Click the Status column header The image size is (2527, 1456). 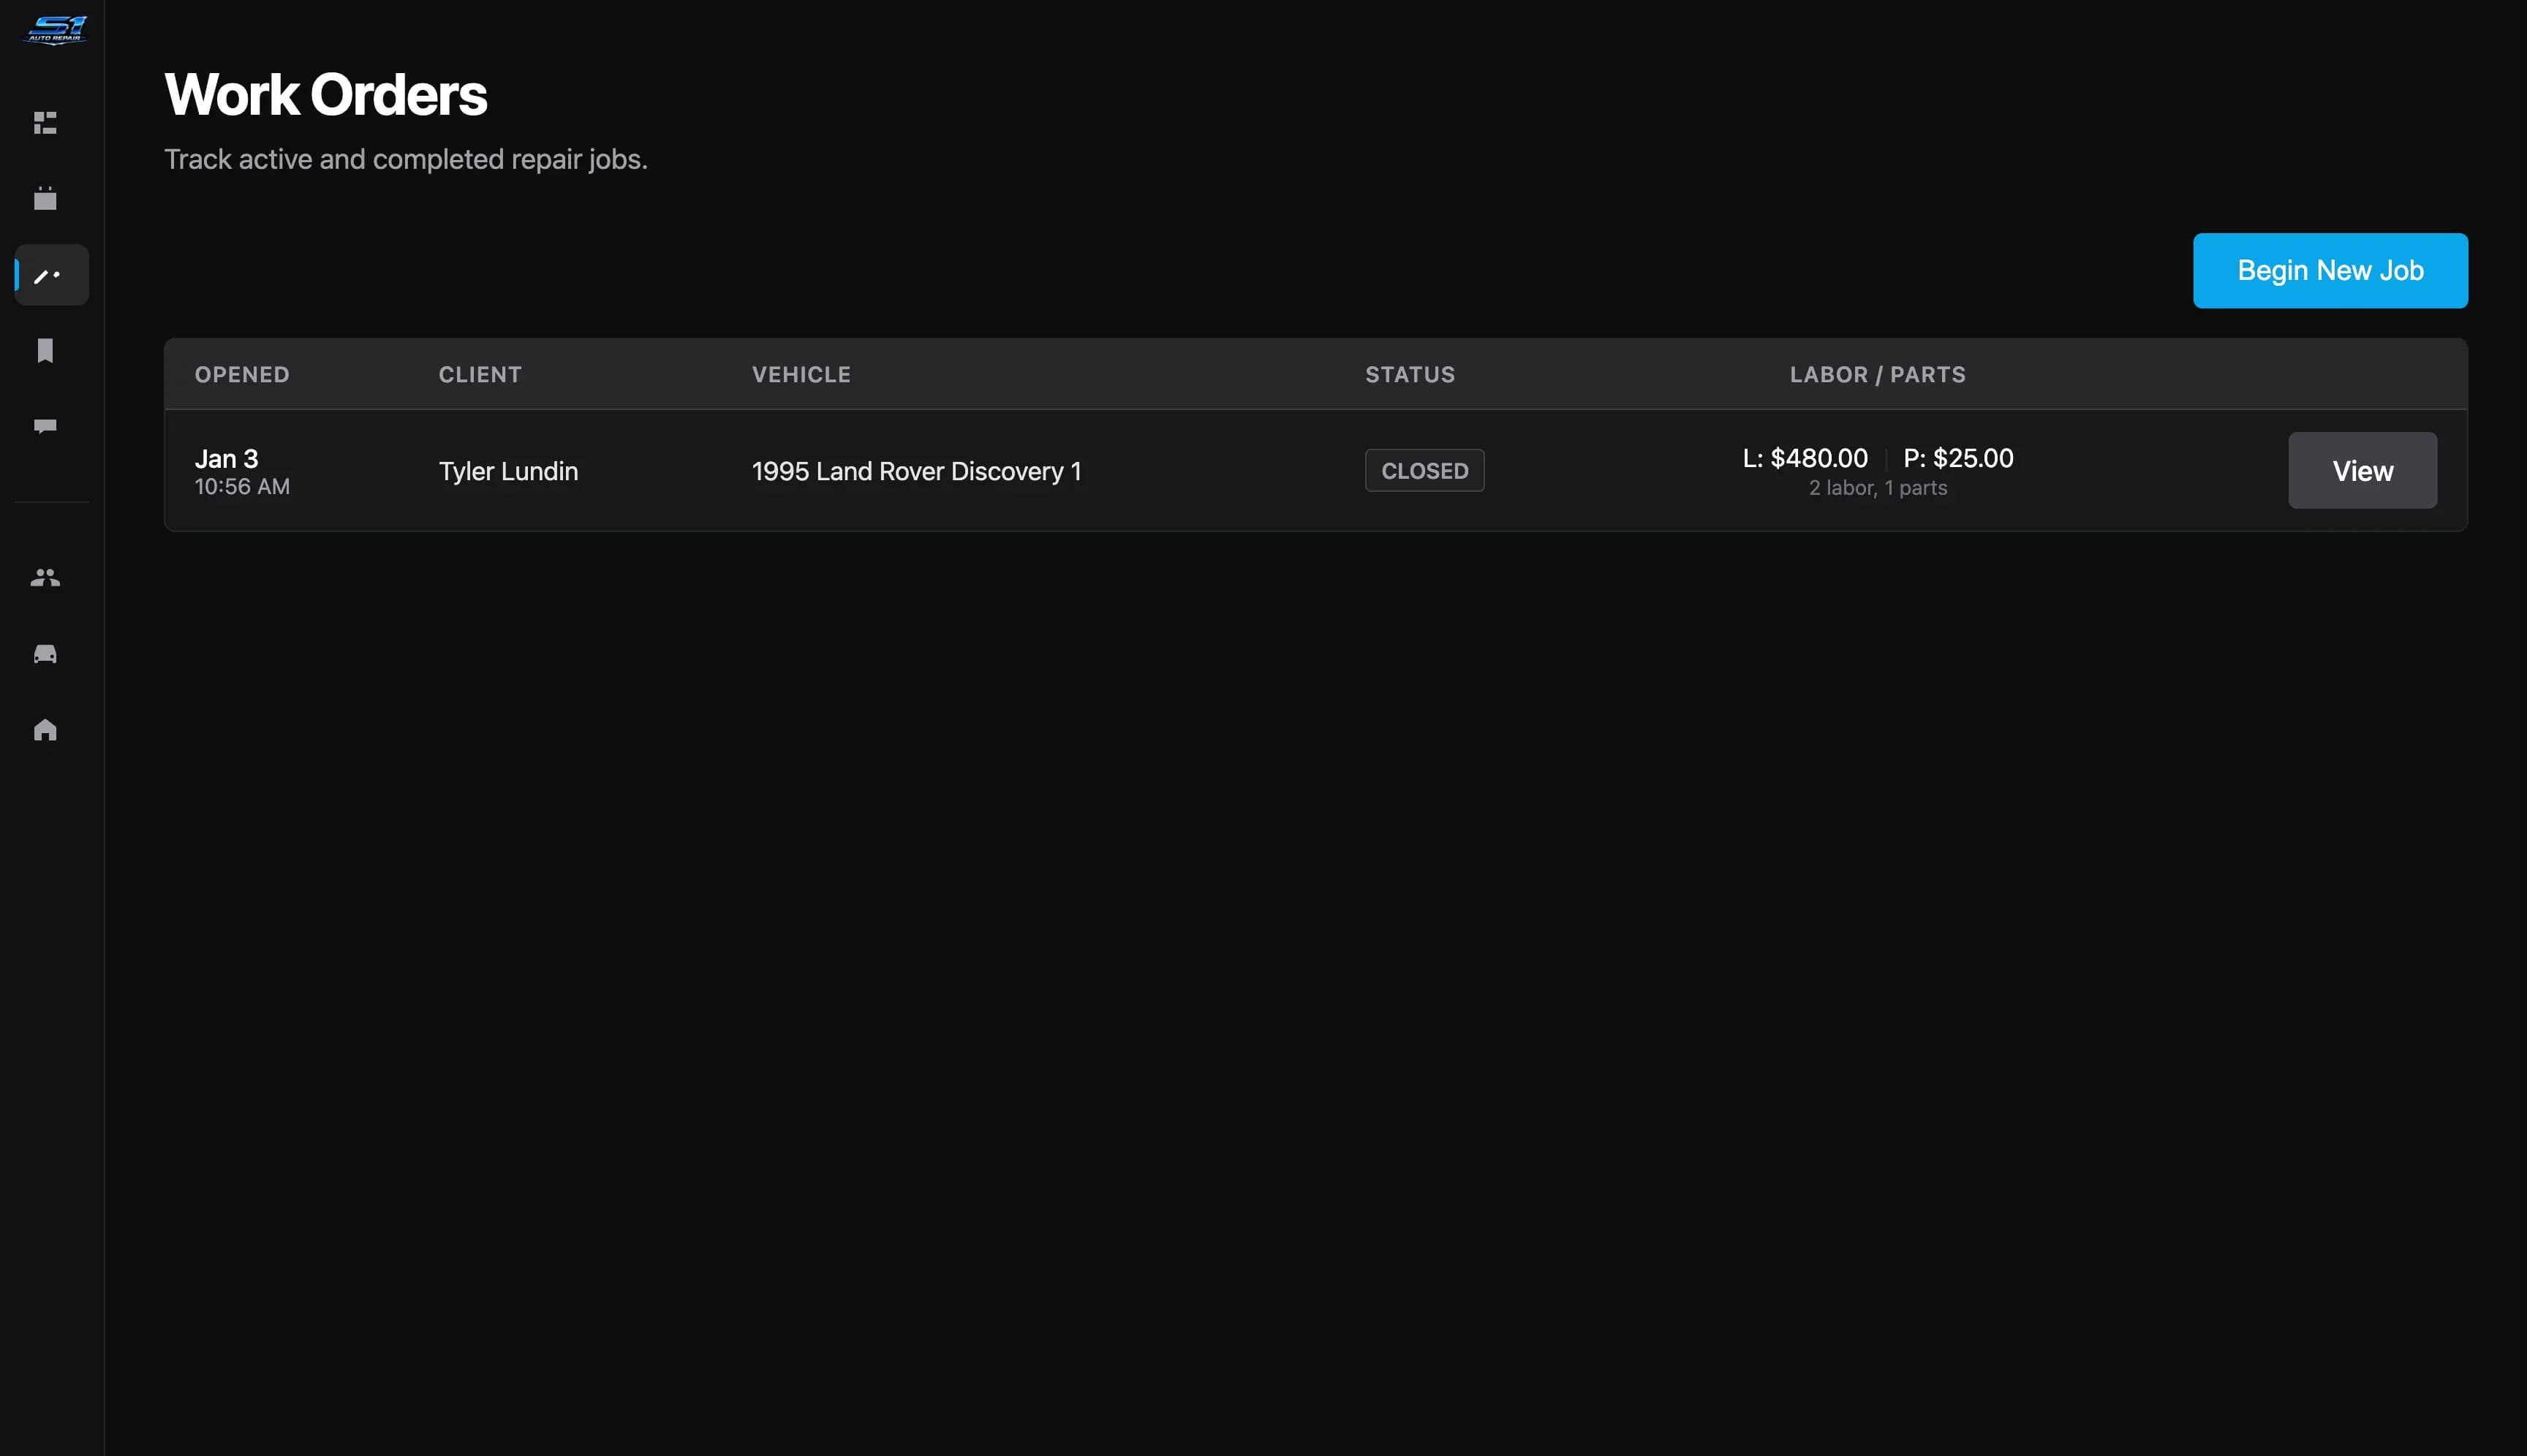[1410, 375]
